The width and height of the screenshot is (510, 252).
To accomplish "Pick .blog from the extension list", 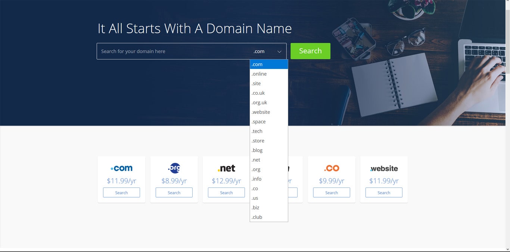I will (269, 150).
